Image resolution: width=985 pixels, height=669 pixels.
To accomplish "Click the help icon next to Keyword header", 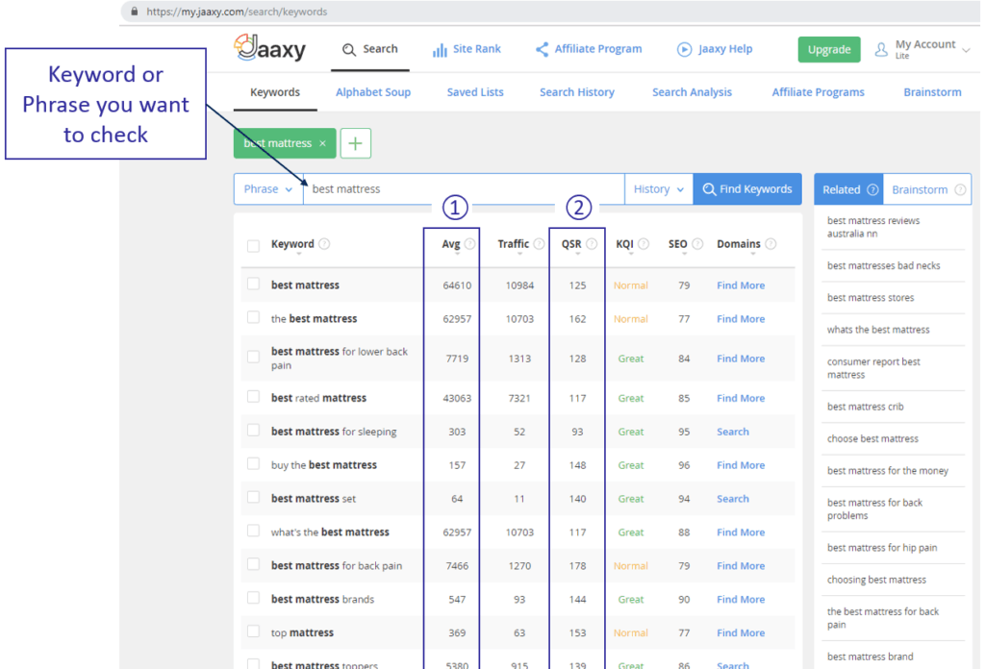I will click(324, 243).
